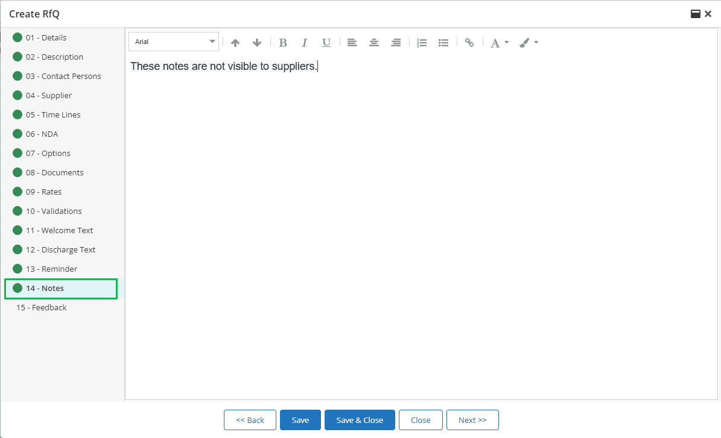Close the Create RfQ dialog with X
The height and width of the screenshot is (438, 721).
click(x=708, y=14)
